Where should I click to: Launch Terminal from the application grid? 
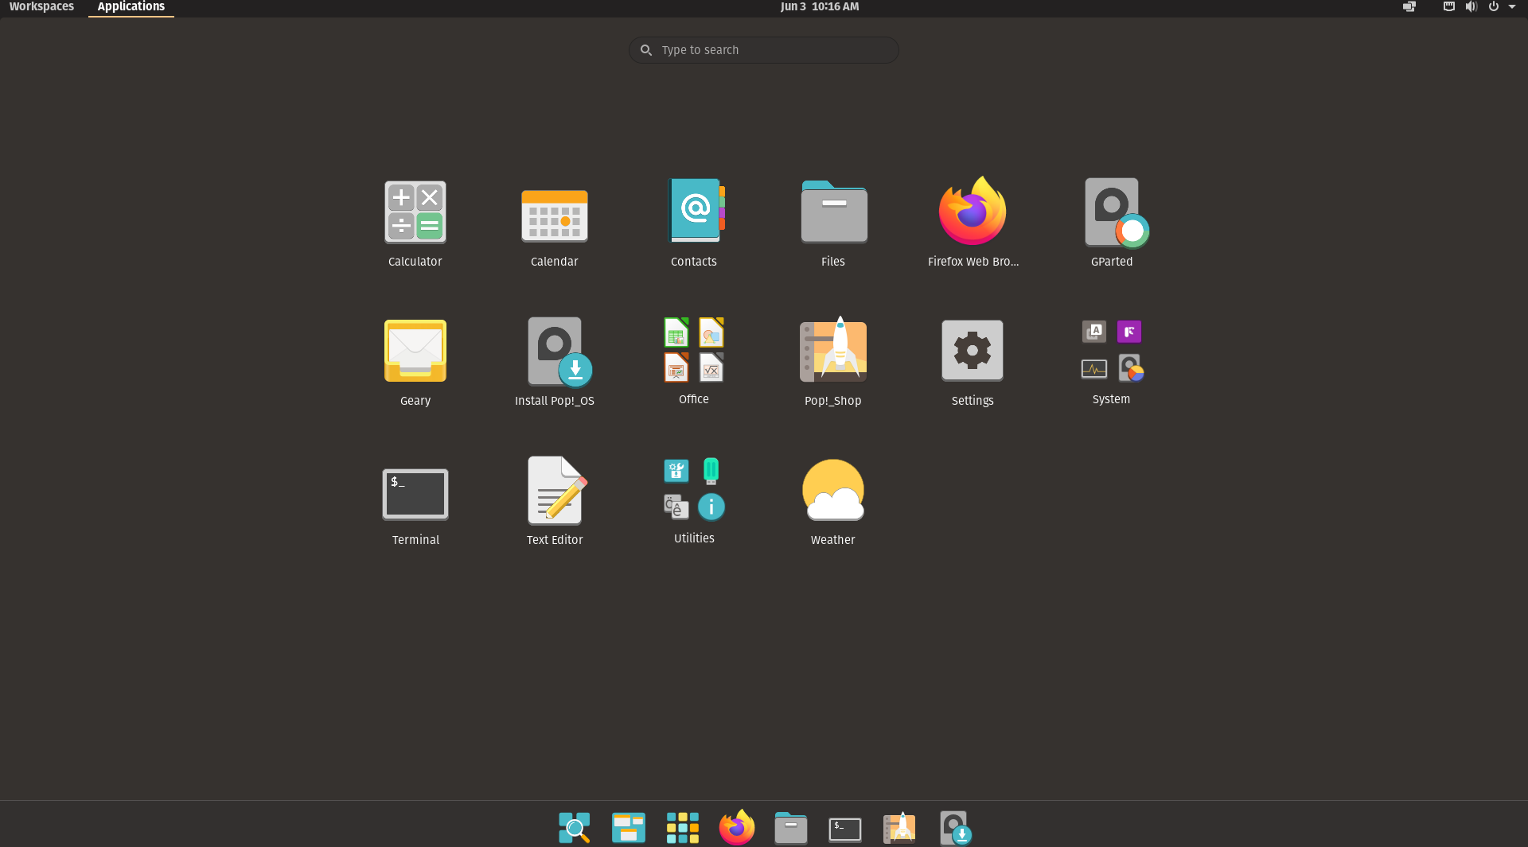pyautogui.click(x=415, y=494)
